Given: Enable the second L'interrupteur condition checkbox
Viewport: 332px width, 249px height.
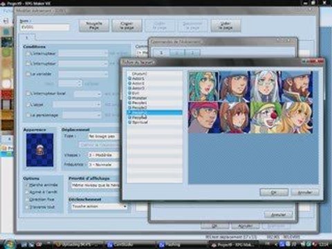Looking at the screenshot, I should tap(28, 64).
